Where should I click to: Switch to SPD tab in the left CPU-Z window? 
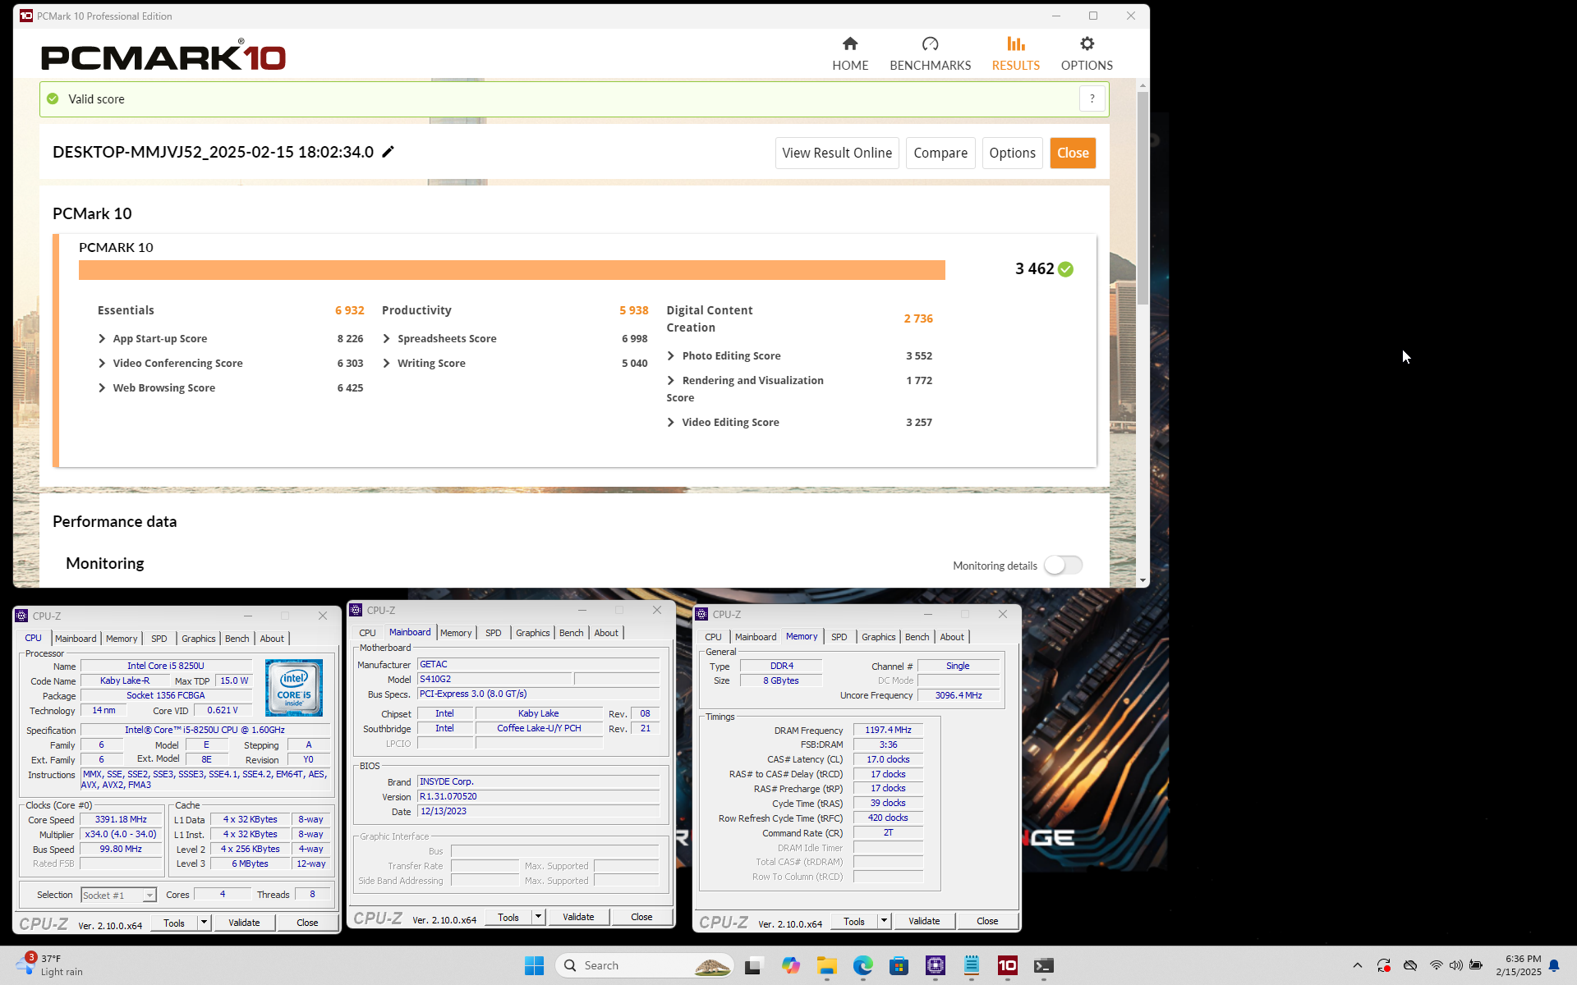[x=159, y=638]
